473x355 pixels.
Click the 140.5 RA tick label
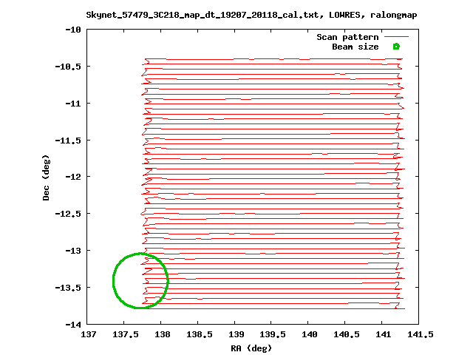pos(347,334)
